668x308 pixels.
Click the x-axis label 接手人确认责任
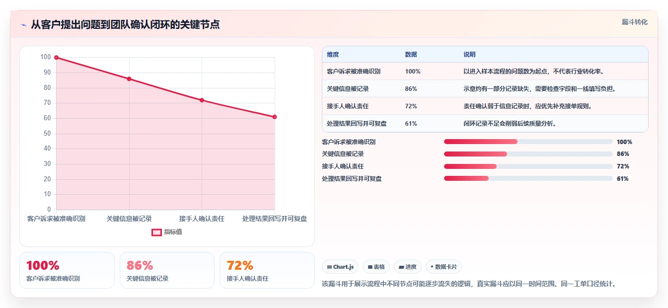tap(202, 219)
